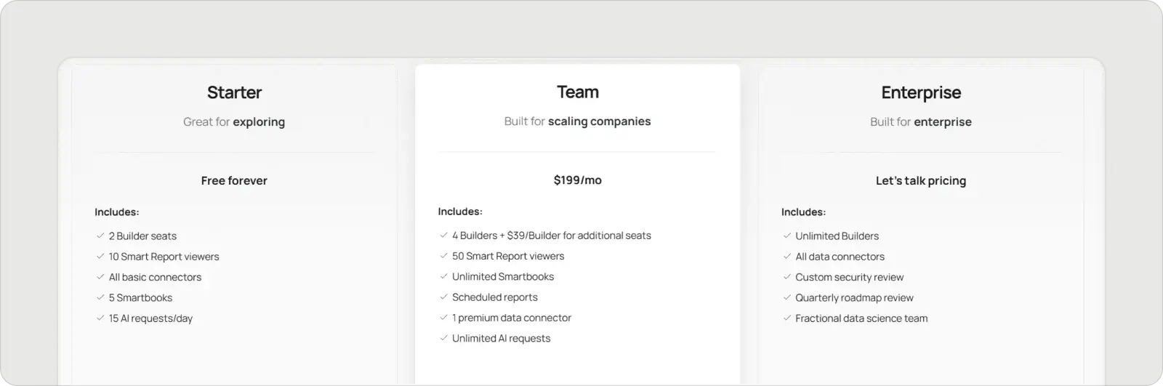This screenshot has height=386, width=1163.
Task: Click the $199/mo price label
Action: [x=578, y=180]
